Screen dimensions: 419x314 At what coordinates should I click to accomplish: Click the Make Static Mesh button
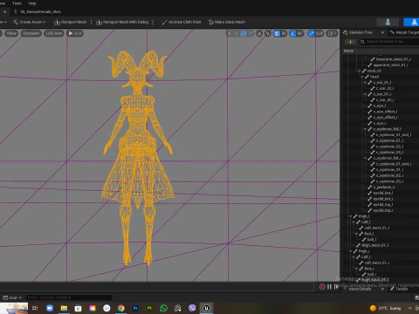click(x=227, y=22)
